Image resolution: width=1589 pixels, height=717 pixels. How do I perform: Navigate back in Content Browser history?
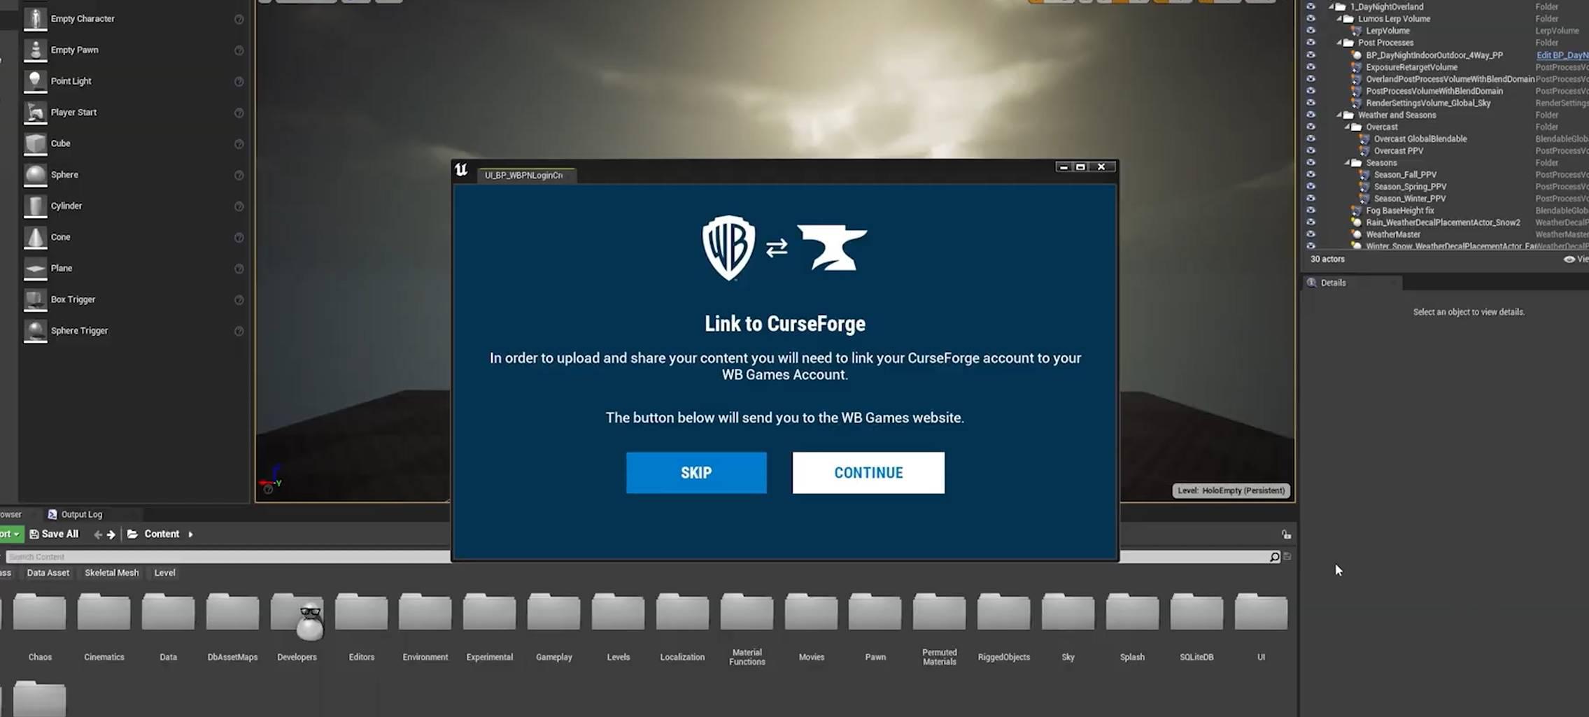coord(98,534)
